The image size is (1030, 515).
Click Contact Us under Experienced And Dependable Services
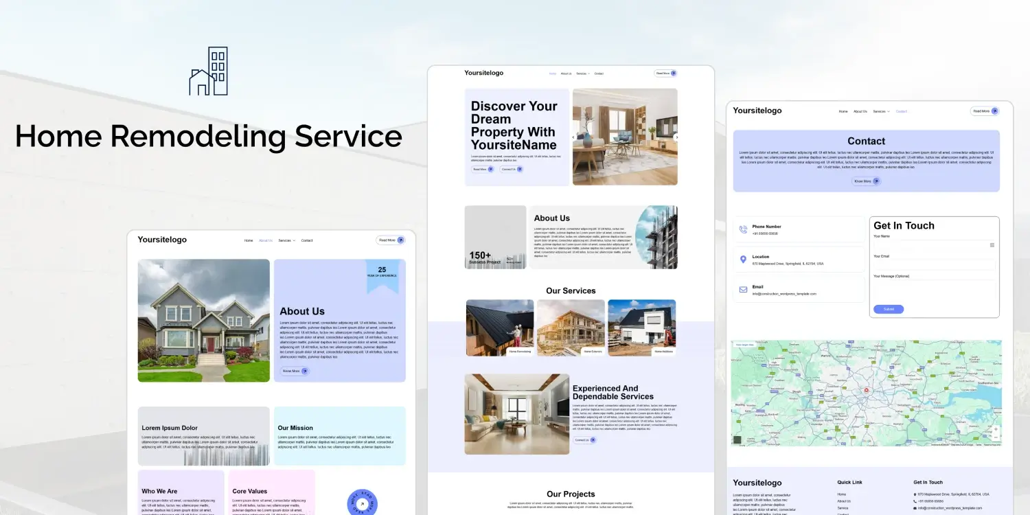[x=585, y=439]
